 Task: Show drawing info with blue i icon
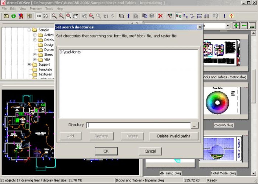pos(128,16)
